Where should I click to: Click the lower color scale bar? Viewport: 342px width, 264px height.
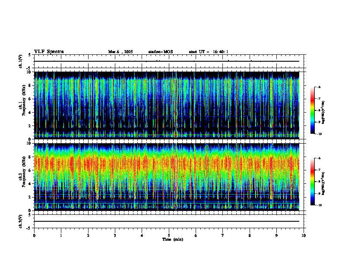(x=313, y=182)
